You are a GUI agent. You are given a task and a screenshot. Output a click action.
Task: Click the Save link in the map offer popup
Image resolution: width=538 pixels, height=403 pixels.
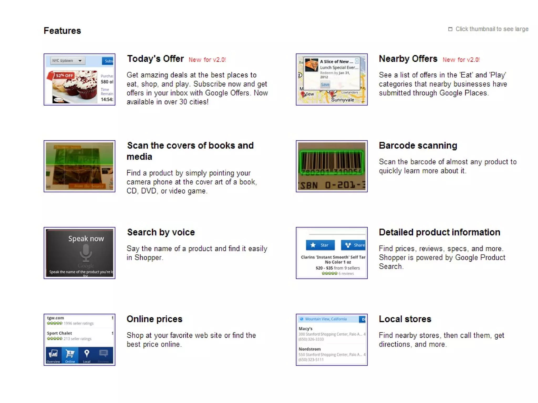click(x=325, y=84)
